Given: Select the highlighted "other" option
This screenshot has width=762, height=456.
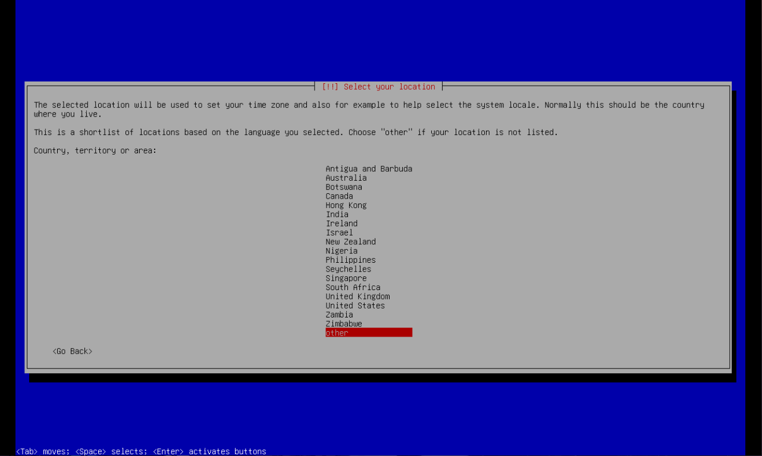Looking at the screenshot, I should click(368, 333).
